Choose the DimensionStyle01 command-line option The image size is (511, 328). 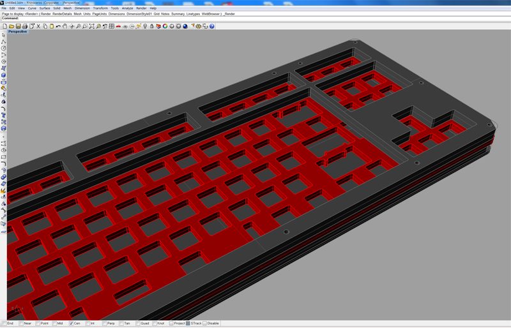(139, 14)
